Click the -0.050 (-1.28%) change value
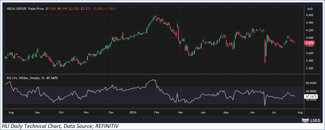This screenshot has height=130, width=325. coord(104,9)
